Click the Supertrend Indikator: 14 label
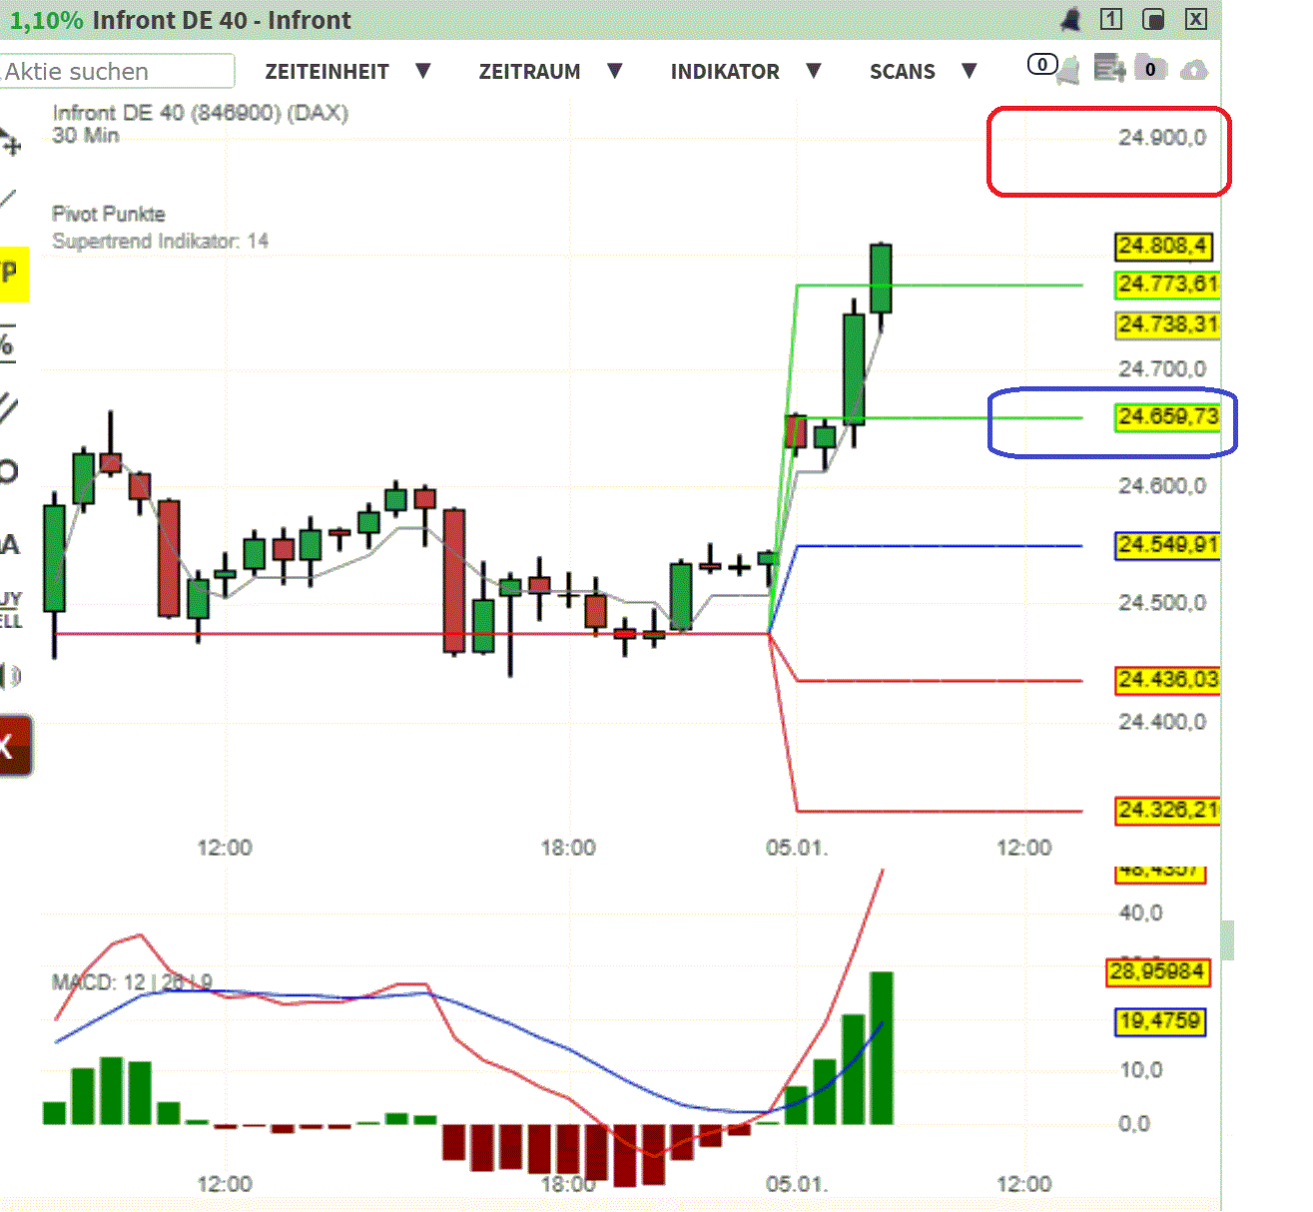 click(x=161, y=241)
